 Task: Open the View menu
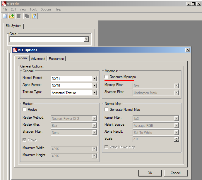(23, 9)
